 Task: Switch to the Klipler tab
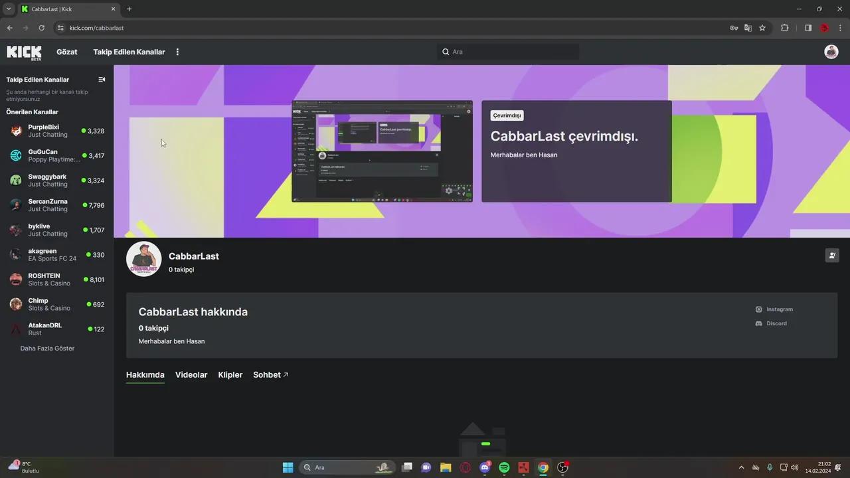[230, 375]
